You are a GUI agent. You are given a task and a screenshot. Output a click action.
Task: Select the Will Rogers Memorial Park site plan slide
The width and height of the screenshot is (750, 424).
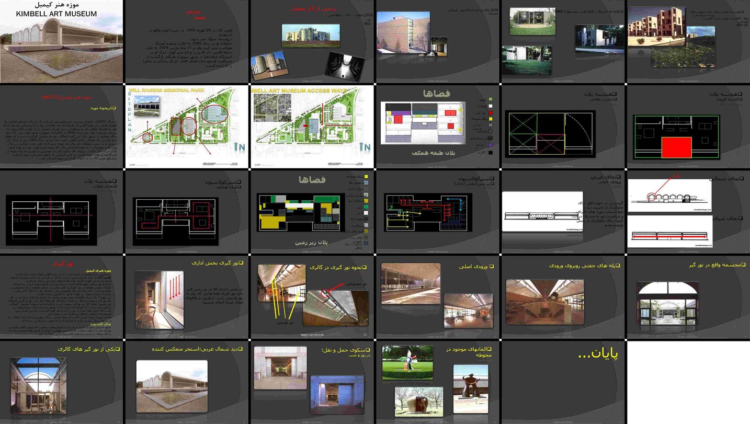pyautogui.click(x=187, y=127)
